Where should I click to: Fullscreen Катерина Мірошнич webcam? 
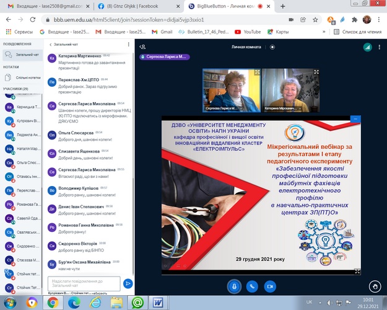pyautogui.click(x=316, y=72)
